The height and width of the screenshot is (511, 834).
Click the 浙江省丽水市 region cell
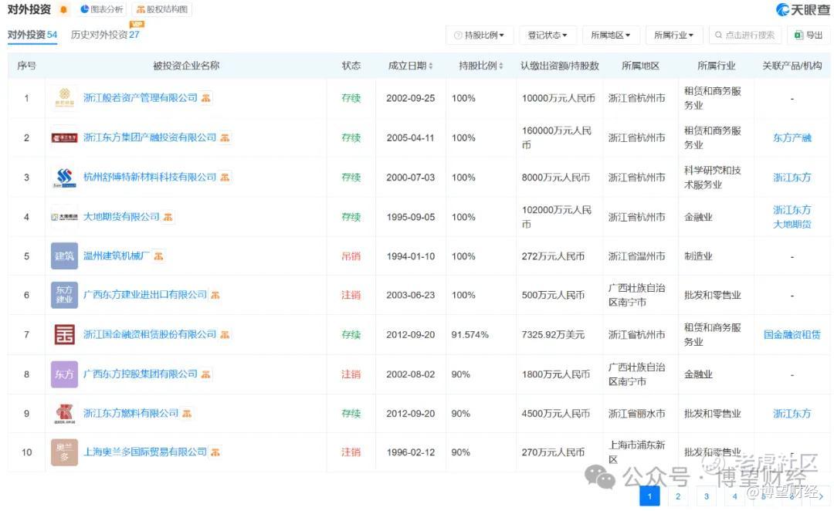point(636,413)
